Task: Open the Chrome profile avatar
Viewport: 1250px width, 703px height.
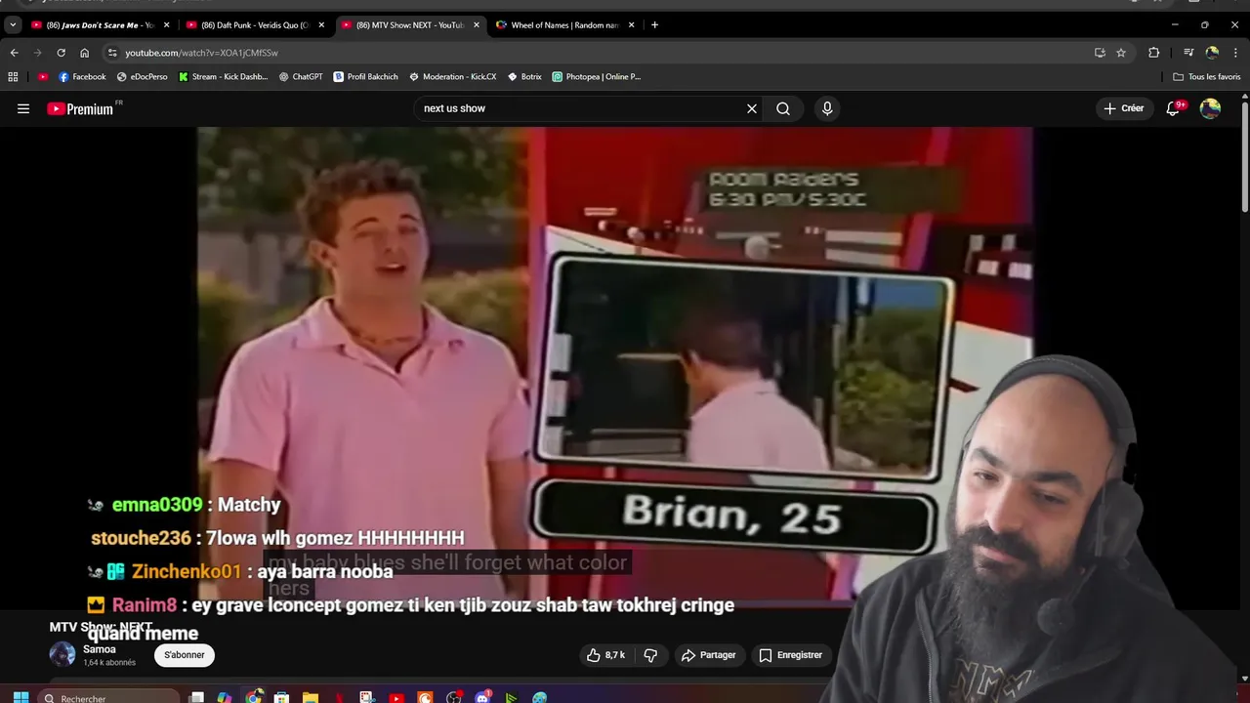Action: click(x=1212, y=53)
